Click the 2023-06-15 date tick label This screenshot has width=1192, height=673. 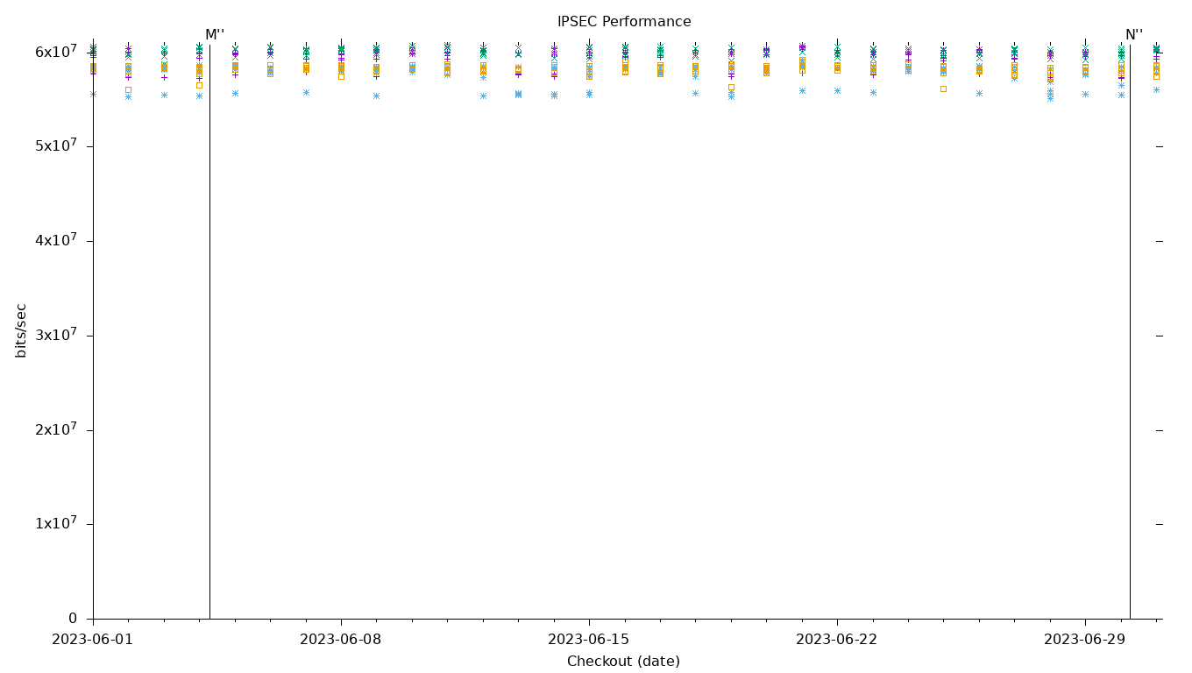tap(589, 640)
